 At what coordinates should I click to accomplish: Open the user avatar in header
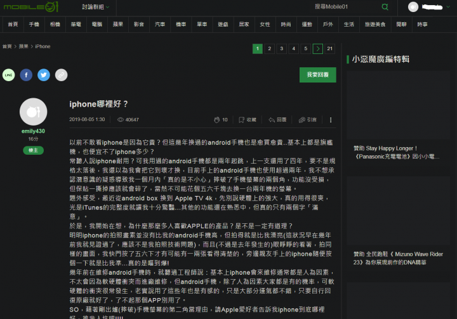click(413, 7)
